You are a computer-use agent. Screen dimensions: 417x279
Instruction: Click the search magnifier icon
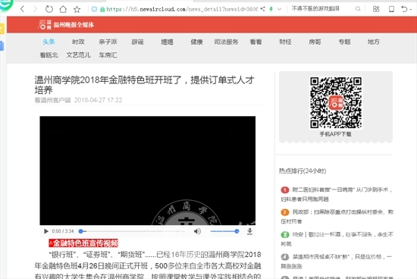[358, 9]
